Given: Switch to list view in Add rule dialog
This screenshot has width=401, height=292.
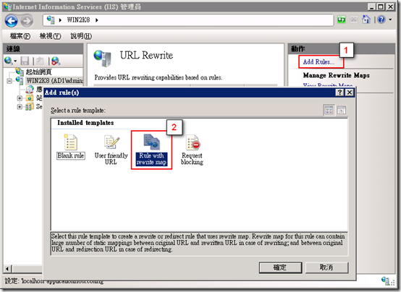Looking at the screenshot, I should click(342, 111).
